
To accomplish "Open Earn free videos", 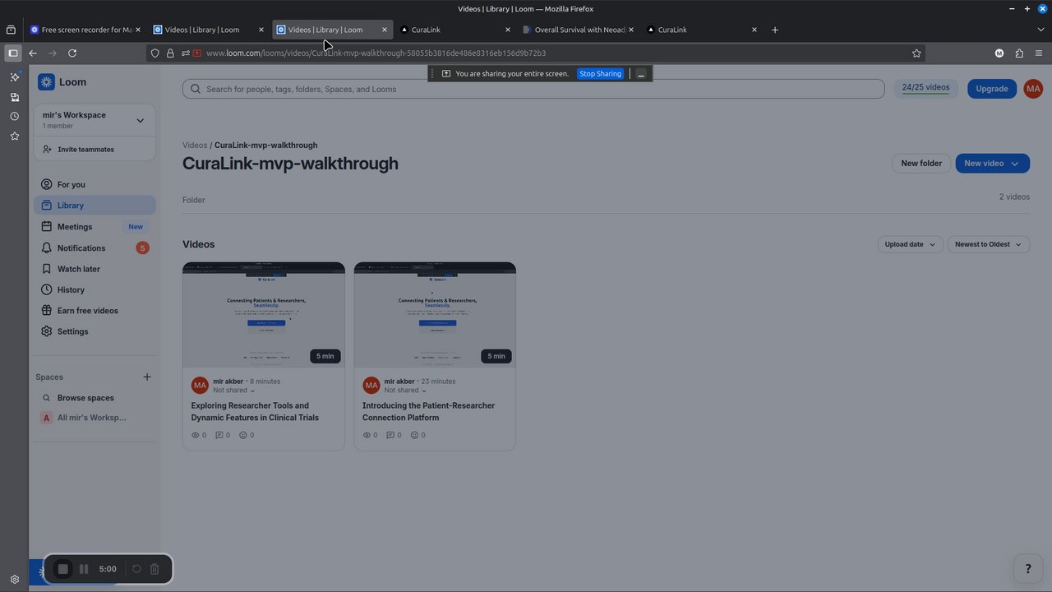I will [95, 311].
